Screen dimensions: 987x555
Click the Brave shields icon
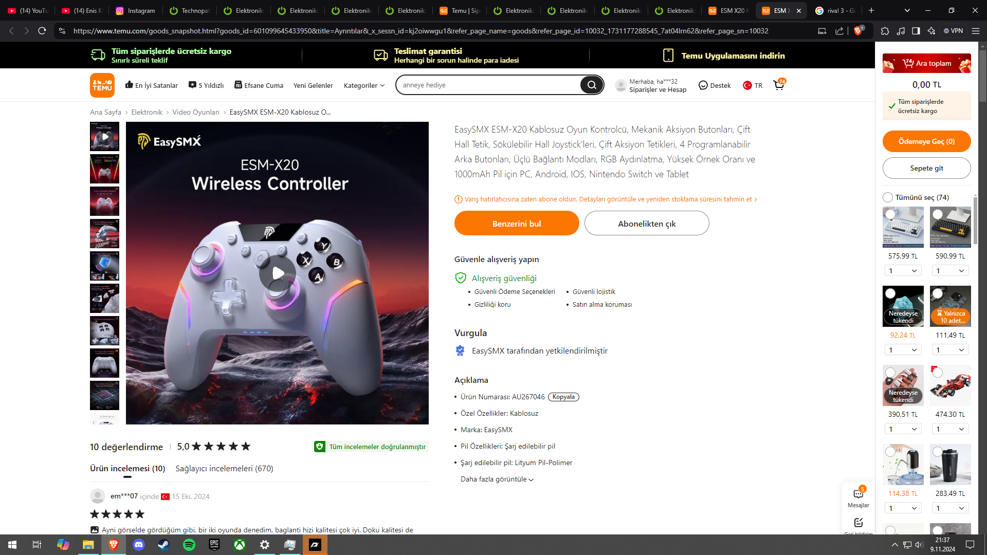tap(858, 31)
